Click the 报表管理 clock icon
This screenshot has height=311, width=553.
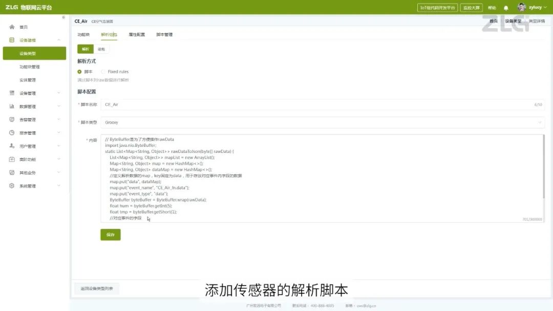[12, 133]
